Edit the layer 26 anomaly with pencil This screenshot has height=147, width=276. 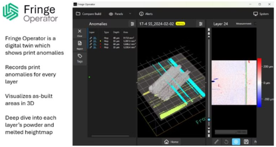(x=91, y=47)
